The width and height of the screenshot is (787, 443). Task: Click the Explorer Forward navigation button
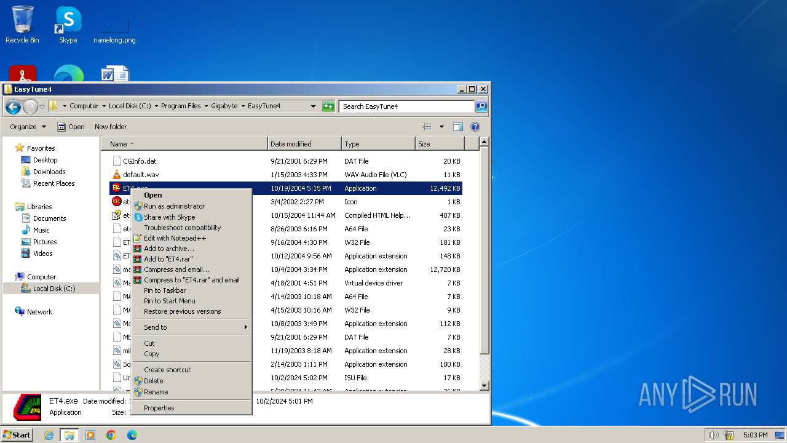tap(30, 106)
